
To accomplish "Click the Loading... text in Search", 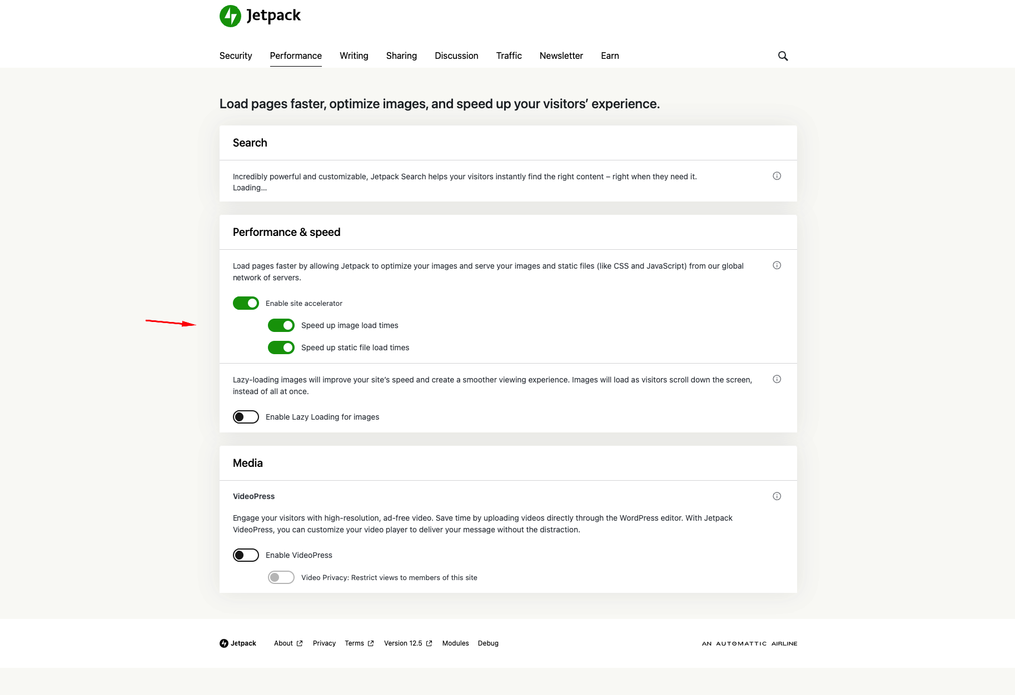I will point(250,188).
